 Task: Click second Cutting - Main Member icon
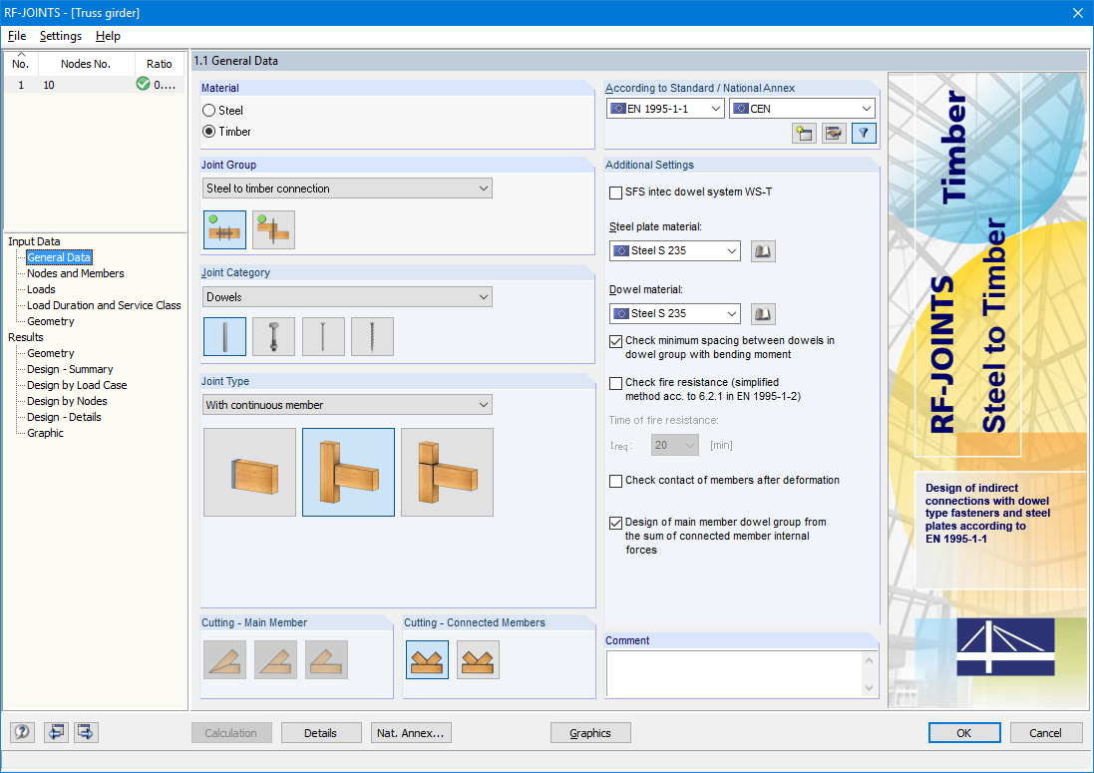[275, 660]
